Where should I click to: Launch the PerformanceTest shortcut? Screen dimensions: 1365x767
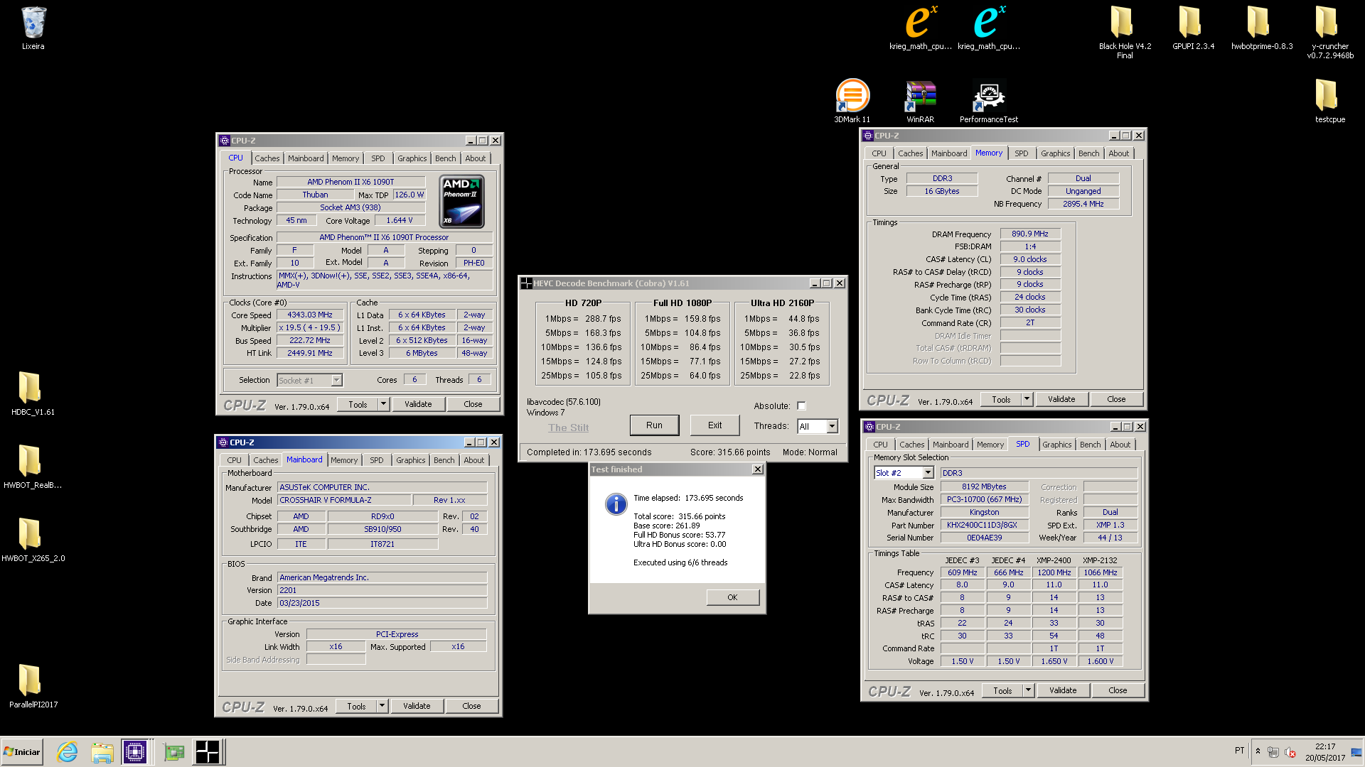[988, 95]
